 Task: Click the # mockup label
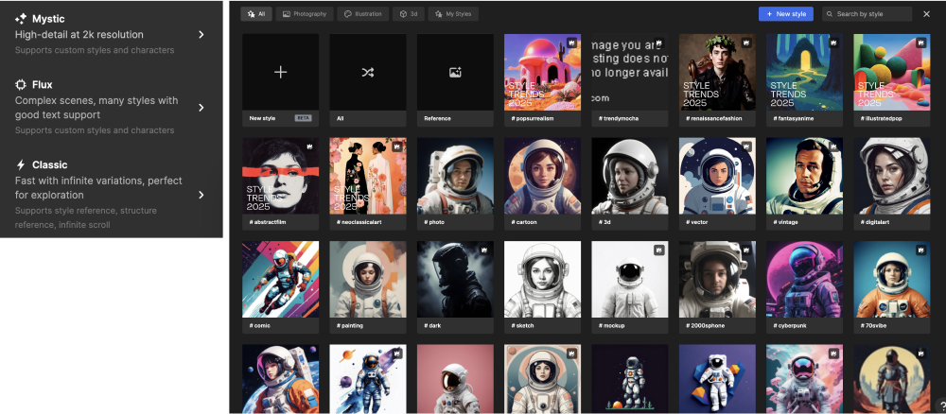pyautogui.click(x=612, y=326)
